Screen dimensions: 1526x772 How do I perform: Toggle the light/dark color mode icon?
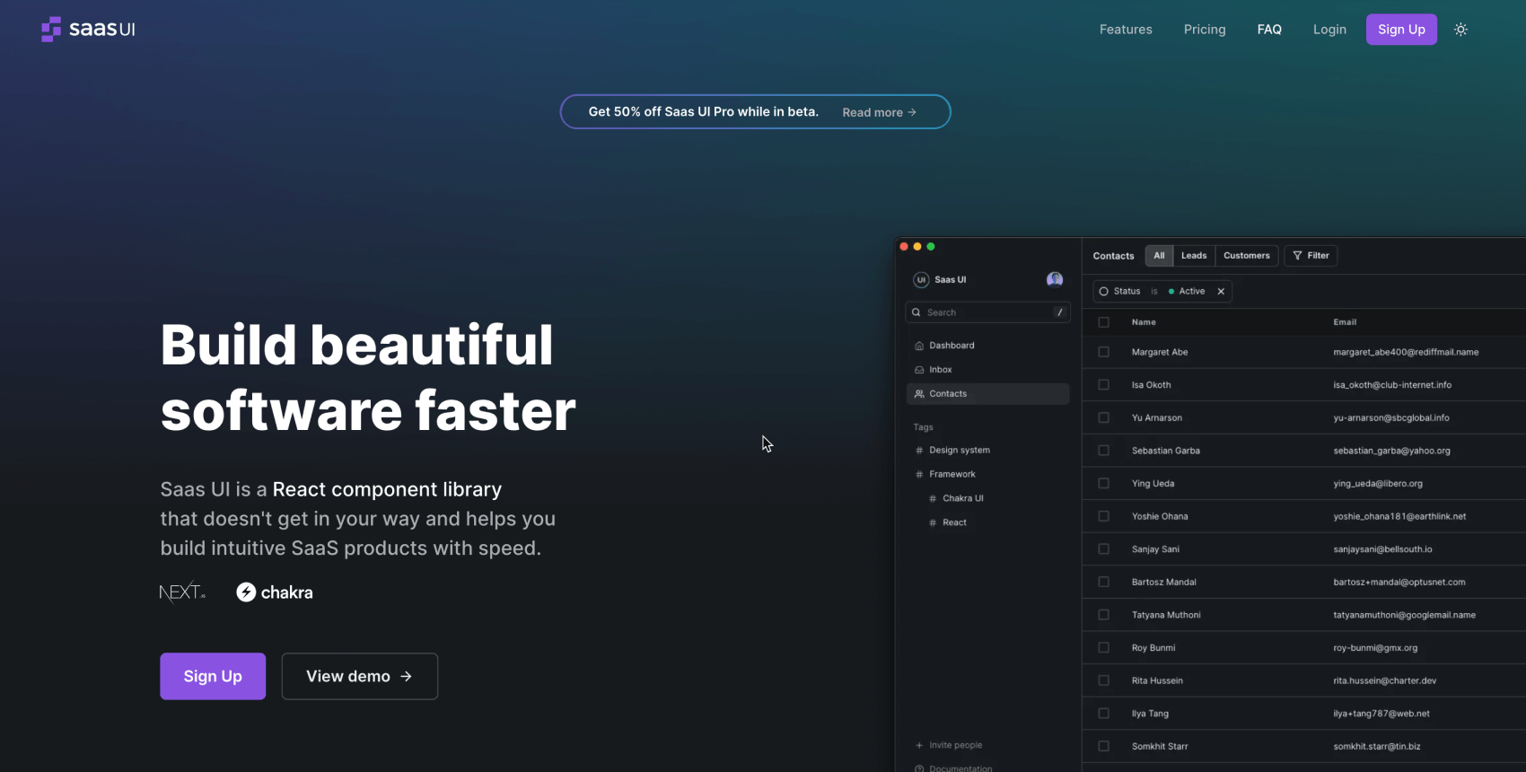click(1460, 30)
